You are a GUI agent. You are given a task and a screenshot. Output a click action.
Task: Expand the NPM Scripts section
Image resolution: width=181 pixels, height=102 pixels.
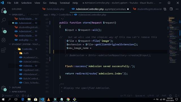coord(18,92)
